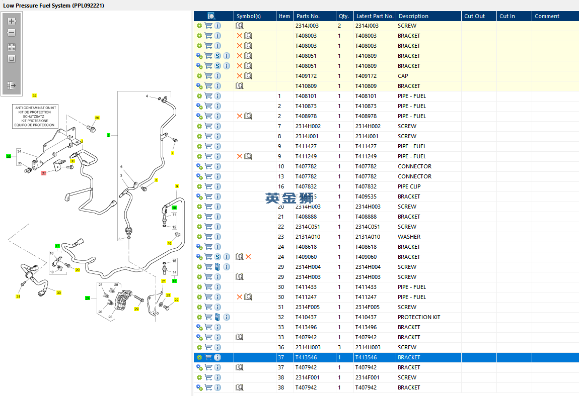
Task: Click the search icon in table header
Action: (211, 16)
